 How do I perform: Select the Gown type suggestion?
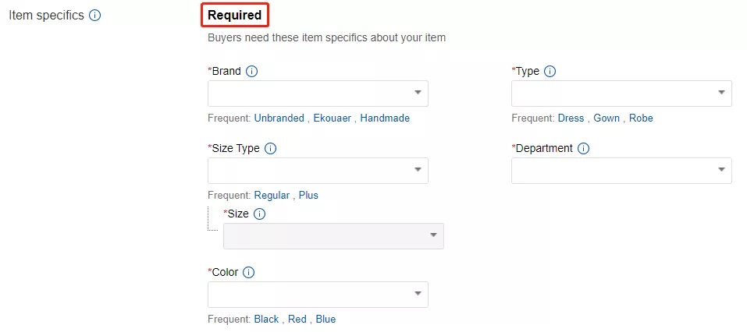click(x=606, y=118)
